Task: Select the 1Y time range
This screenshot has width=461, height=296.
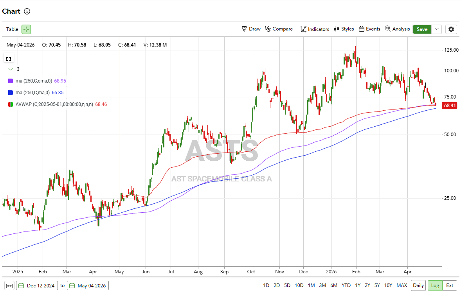Action: coord(358,285)
